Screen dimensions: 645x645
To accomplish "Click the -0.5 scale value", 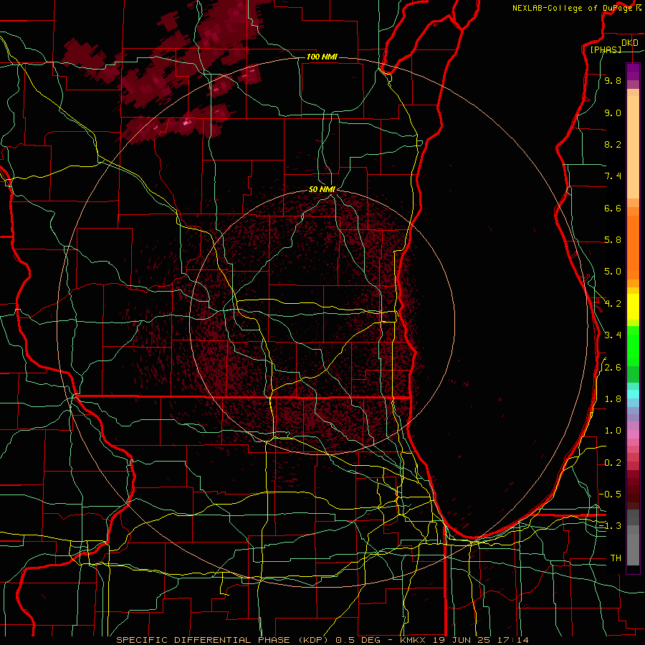I will tap(610, 494).
